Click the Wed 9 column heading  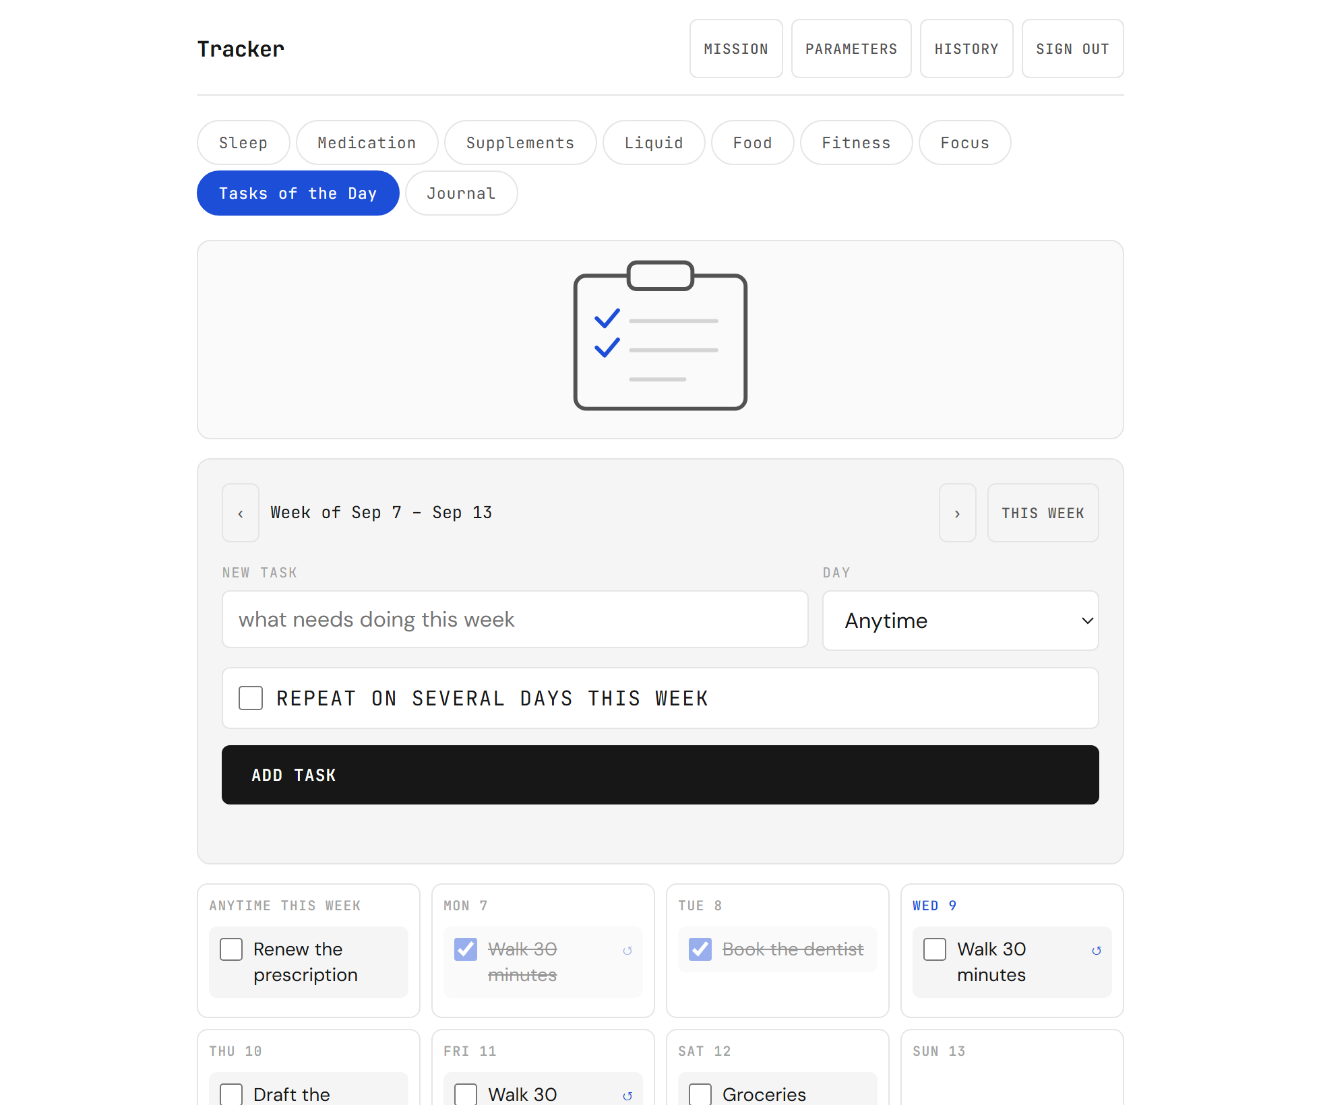coord(935,906)
